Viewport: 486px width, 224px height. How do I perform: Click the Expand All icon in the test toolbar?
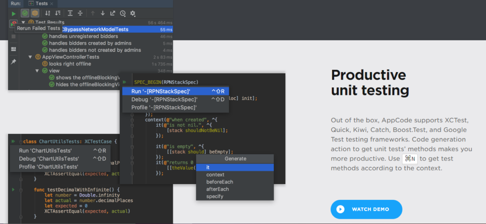click(70, 13)
